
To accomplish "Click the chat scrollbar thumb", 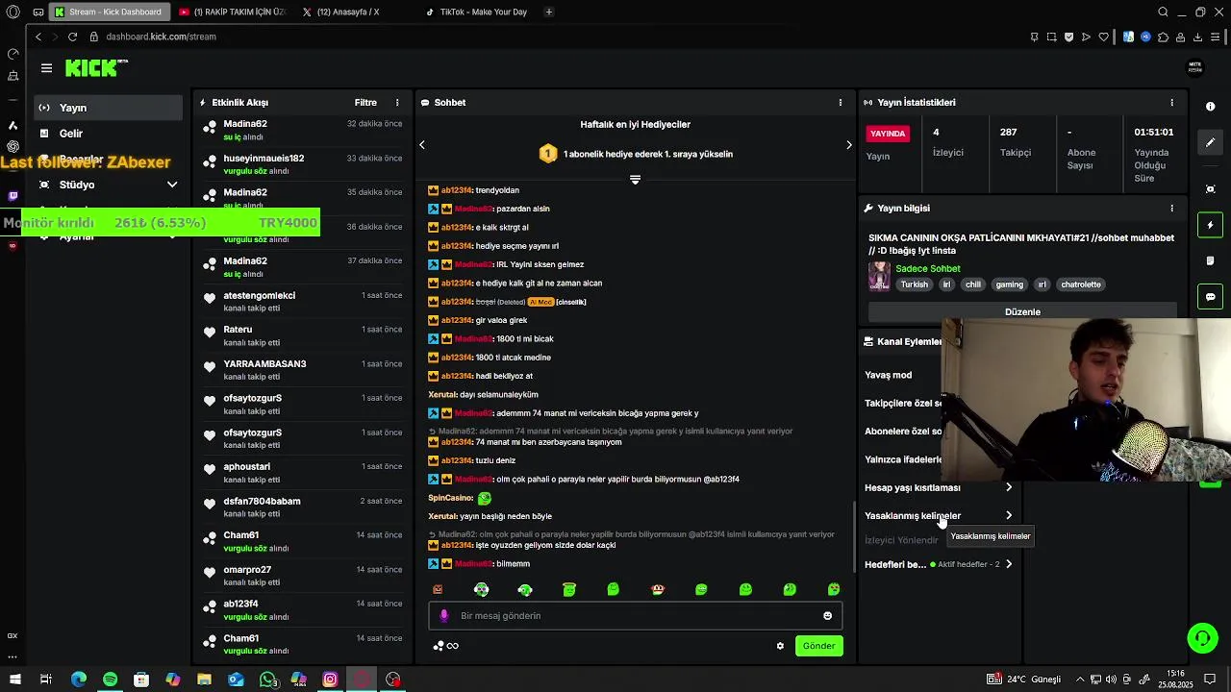I will tap(854, 538).
